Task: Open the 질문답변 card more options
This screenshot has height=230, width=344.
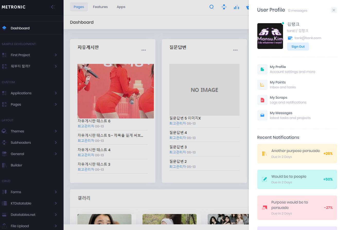Action: (x=235, y=50)
